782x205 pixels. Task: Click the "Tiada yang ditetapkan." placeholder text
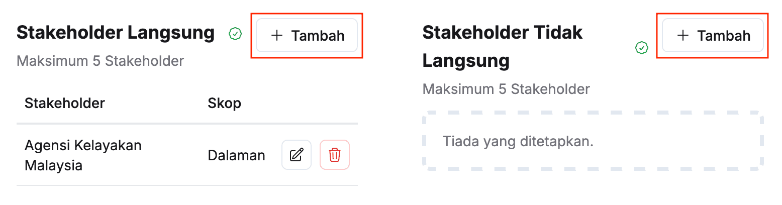coord(518,142)
